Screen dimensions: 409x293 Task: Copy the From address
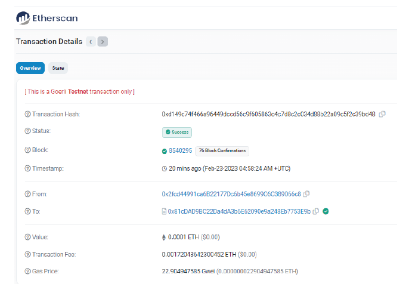(306, 194)
